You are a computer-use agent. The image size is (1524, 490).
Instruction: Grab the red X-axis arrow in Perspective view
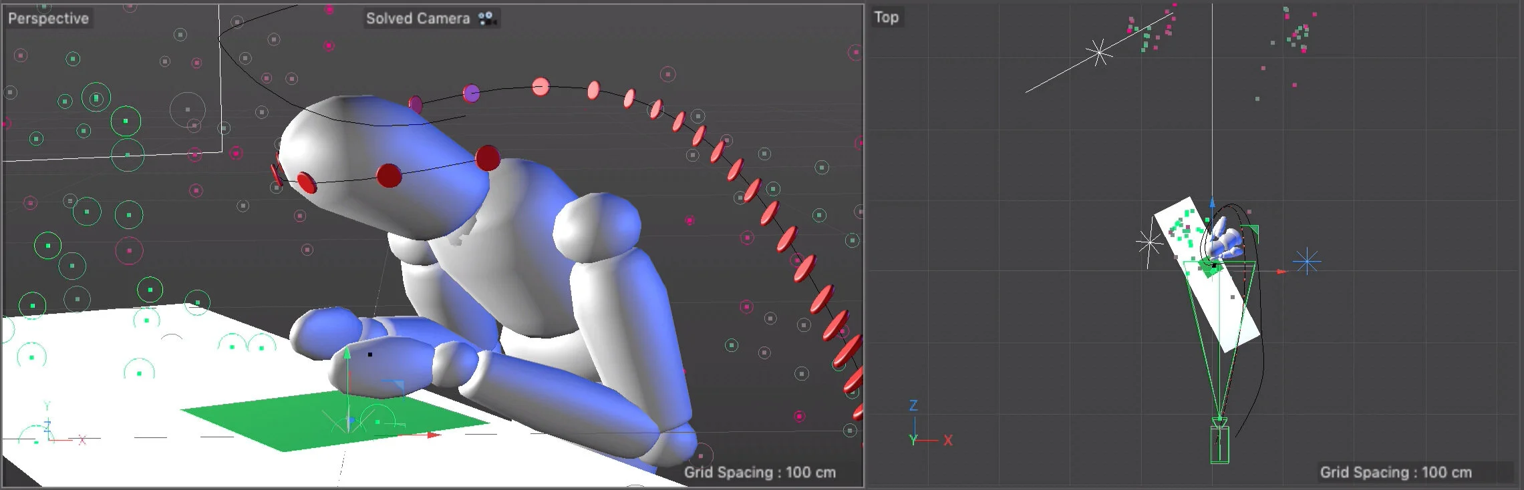(x=434, y=435)
